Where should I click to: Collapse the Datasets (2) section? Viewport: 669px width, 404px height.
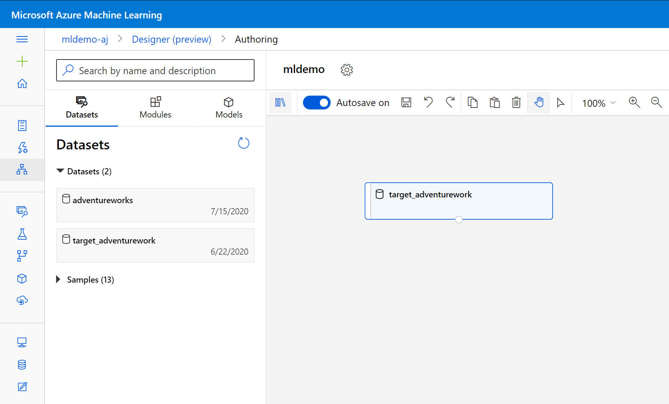point(60,171)
